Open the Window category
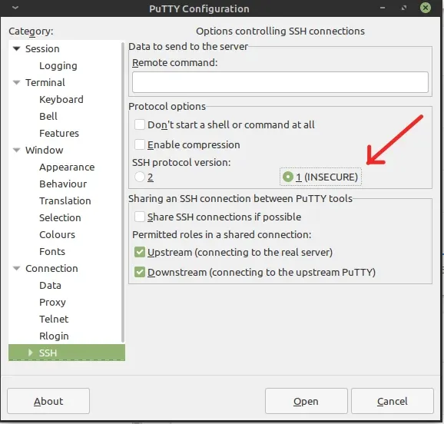The width and height of the screenshot is (444, 424). click(x=45, y=150)
